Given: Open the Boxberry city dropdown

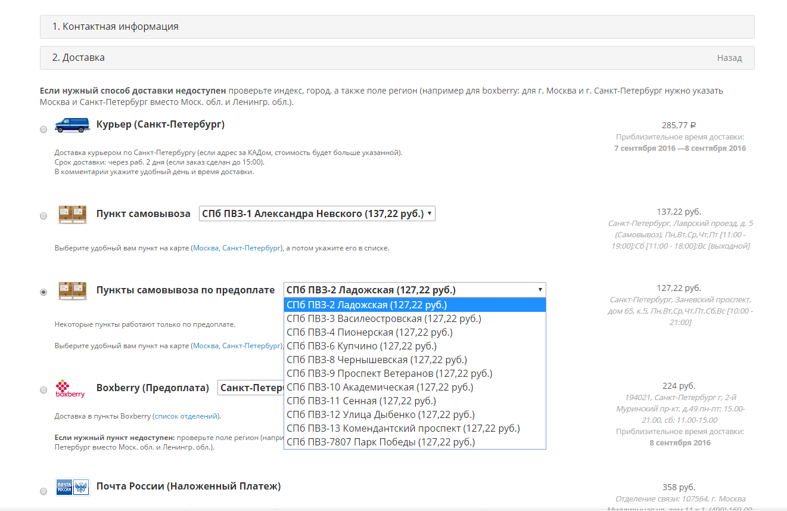Looking at the screenshot, I should click(x=250, y=388).
